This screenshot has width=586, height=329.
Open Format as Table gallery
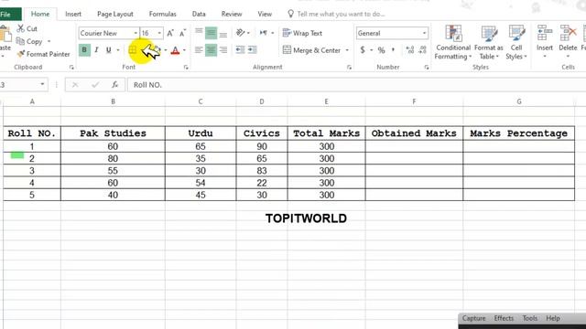[488, 42]
